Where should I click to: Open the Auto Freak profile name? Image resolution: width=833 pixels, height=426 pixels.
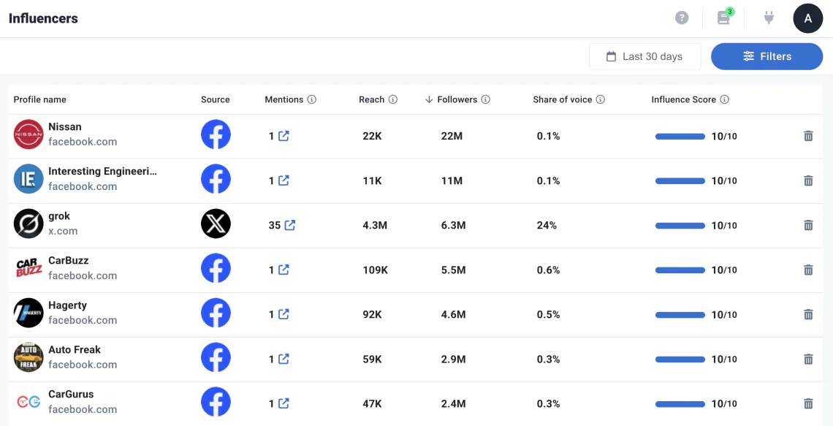click(x=75, y=350)
